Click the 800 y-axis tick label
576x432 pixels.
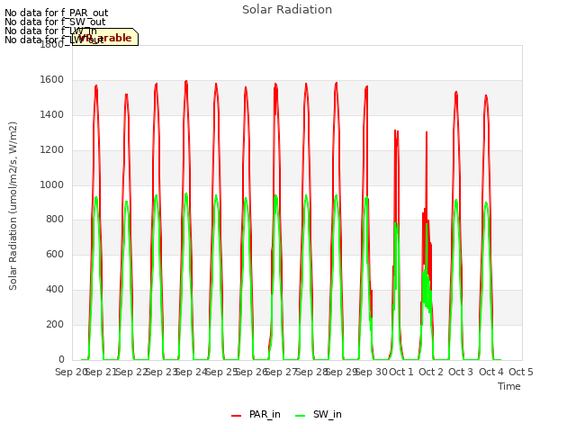point(55,220)
